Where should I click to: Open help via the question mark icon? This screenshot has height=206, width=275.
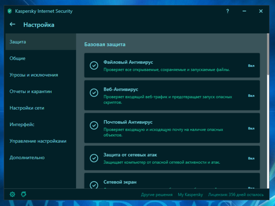(x=228, y=11)
